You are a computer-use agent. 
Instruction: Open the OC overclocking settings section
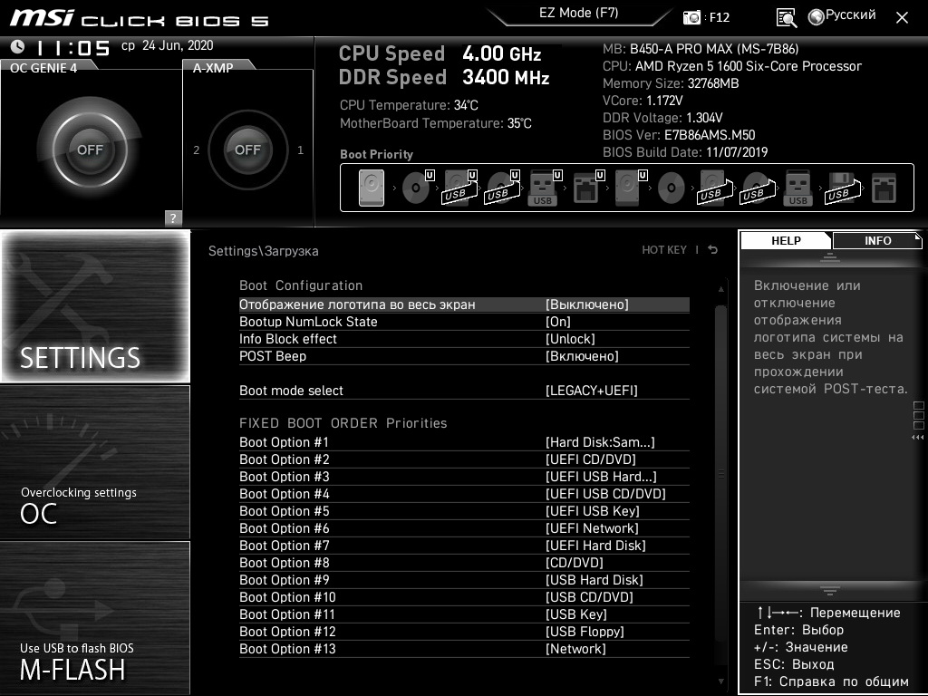[x=95, y=462]
